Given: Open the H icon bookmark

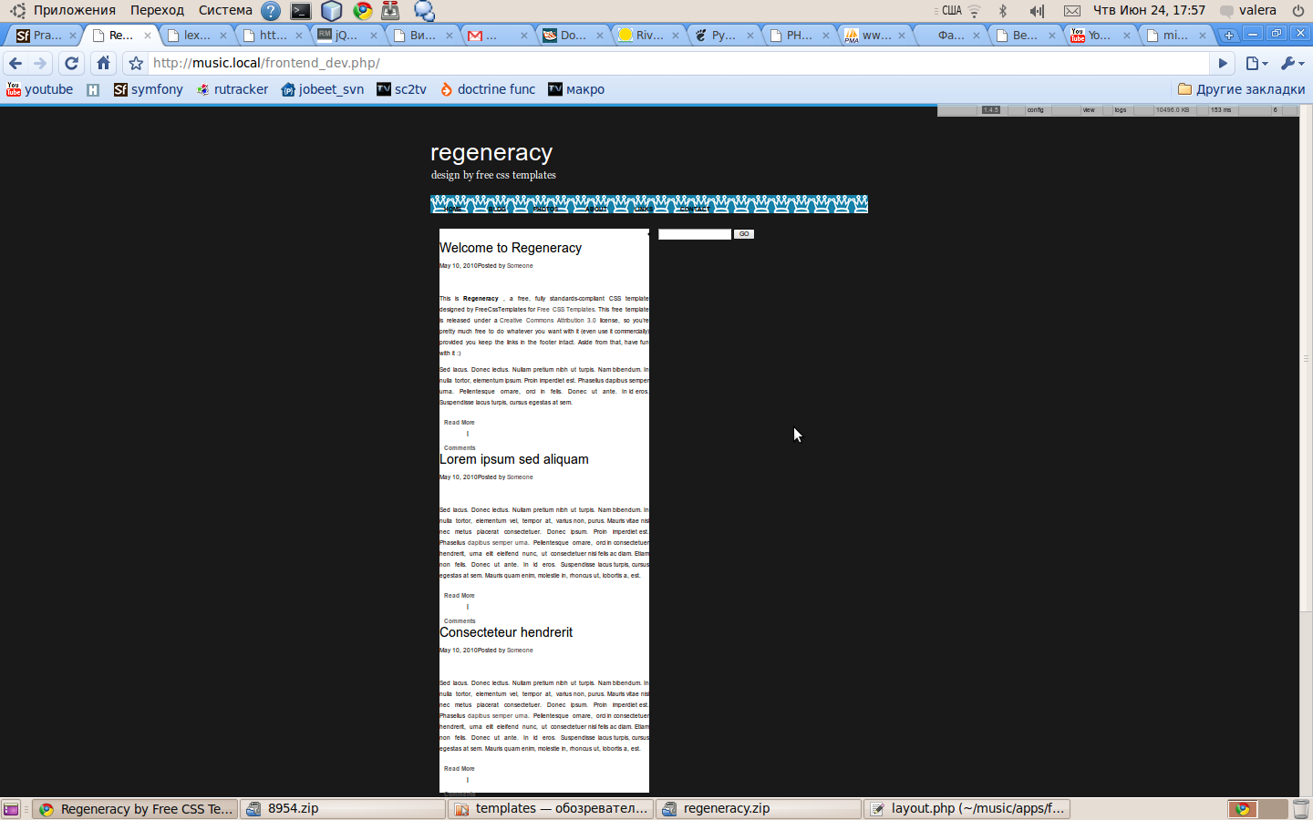Looking at the screenshot, I should point(93,89).
